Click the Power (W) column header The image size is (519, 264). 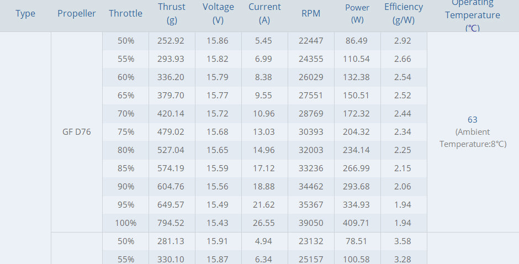(357, 14)
